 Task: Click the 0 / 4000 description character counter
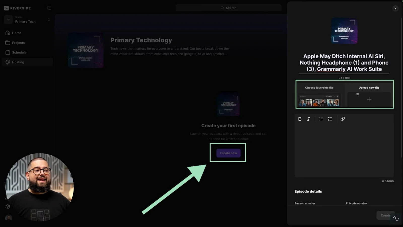coord(388,181)
